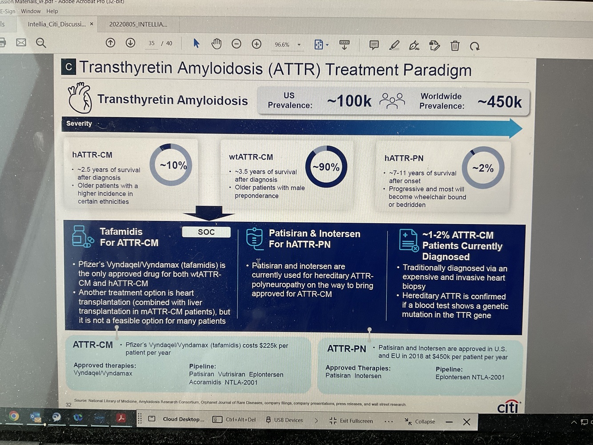Open the E-Sign menu
Screen dimensions: 593x445
pos(8,11)
